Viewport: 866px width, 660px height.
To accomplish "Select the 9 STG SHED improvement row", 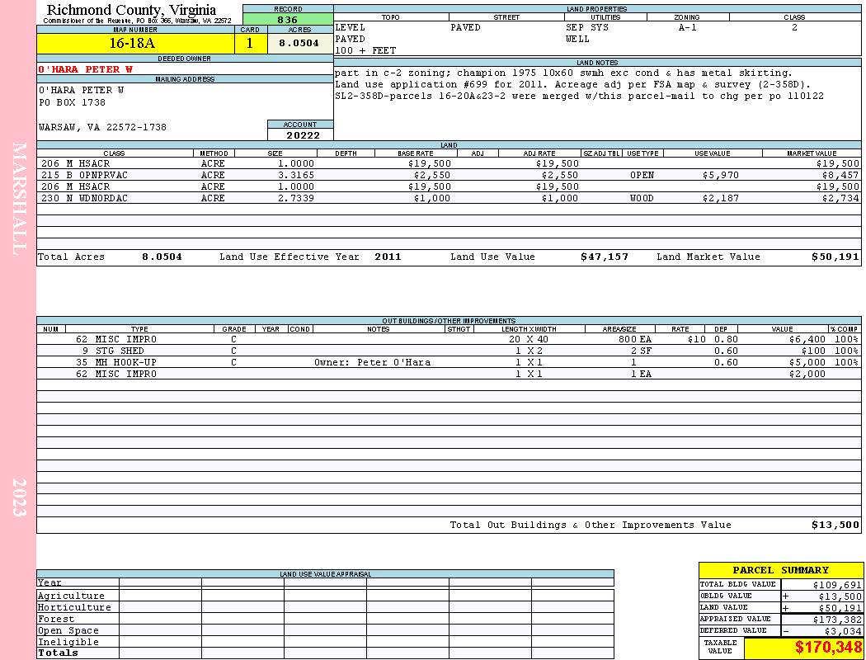I will [449, 351].
